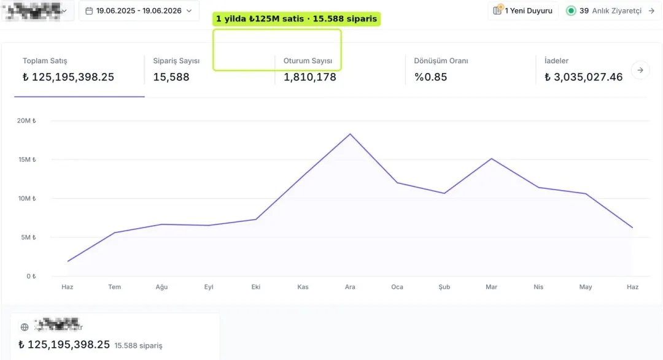
Task: Open the 39 Anlık Ziyaretçi link
Action: pos(611,10)
